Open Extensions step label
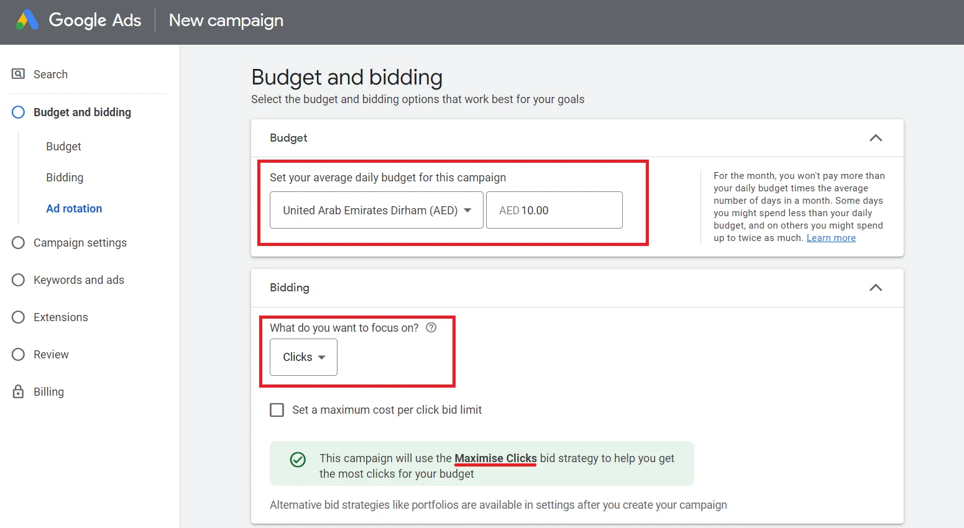Viewport: 964px width, 528px height. click(61, 317)
